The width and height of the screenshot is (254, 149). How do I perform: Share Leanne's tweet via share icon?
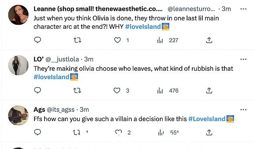click(209, 40)
